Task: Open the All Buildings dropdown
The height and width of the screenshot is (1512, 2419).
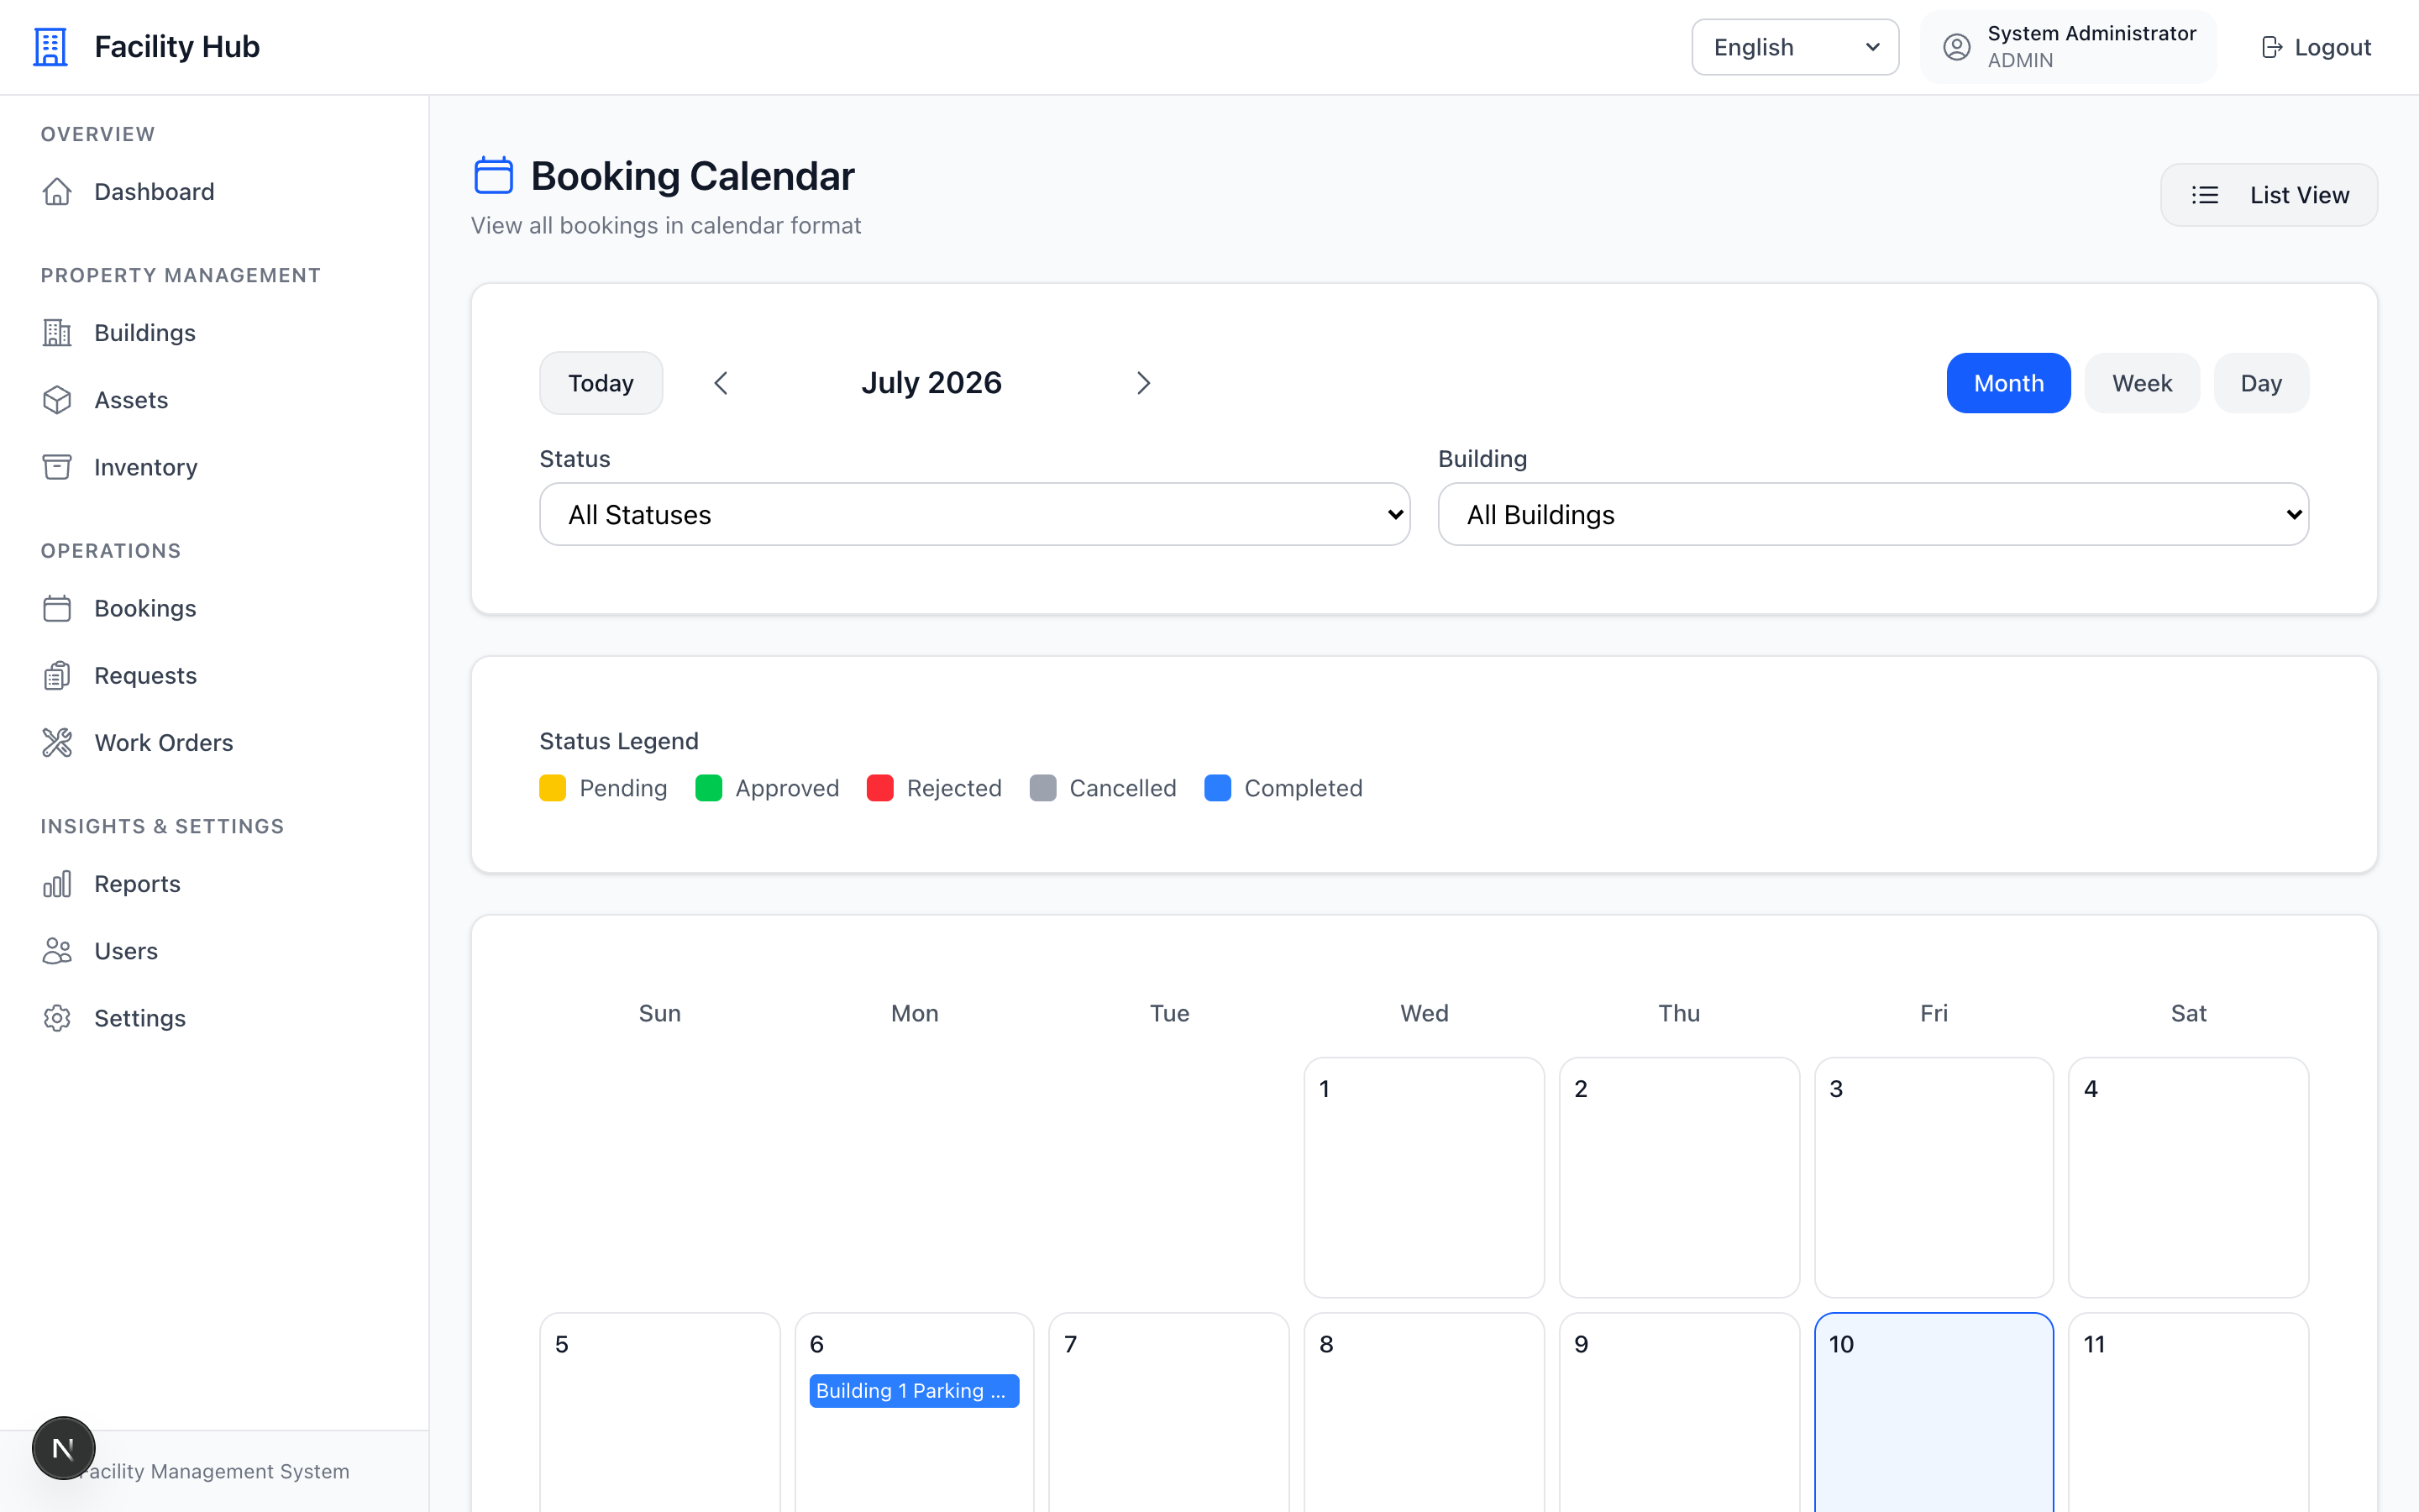Action: coord(1873,514)
